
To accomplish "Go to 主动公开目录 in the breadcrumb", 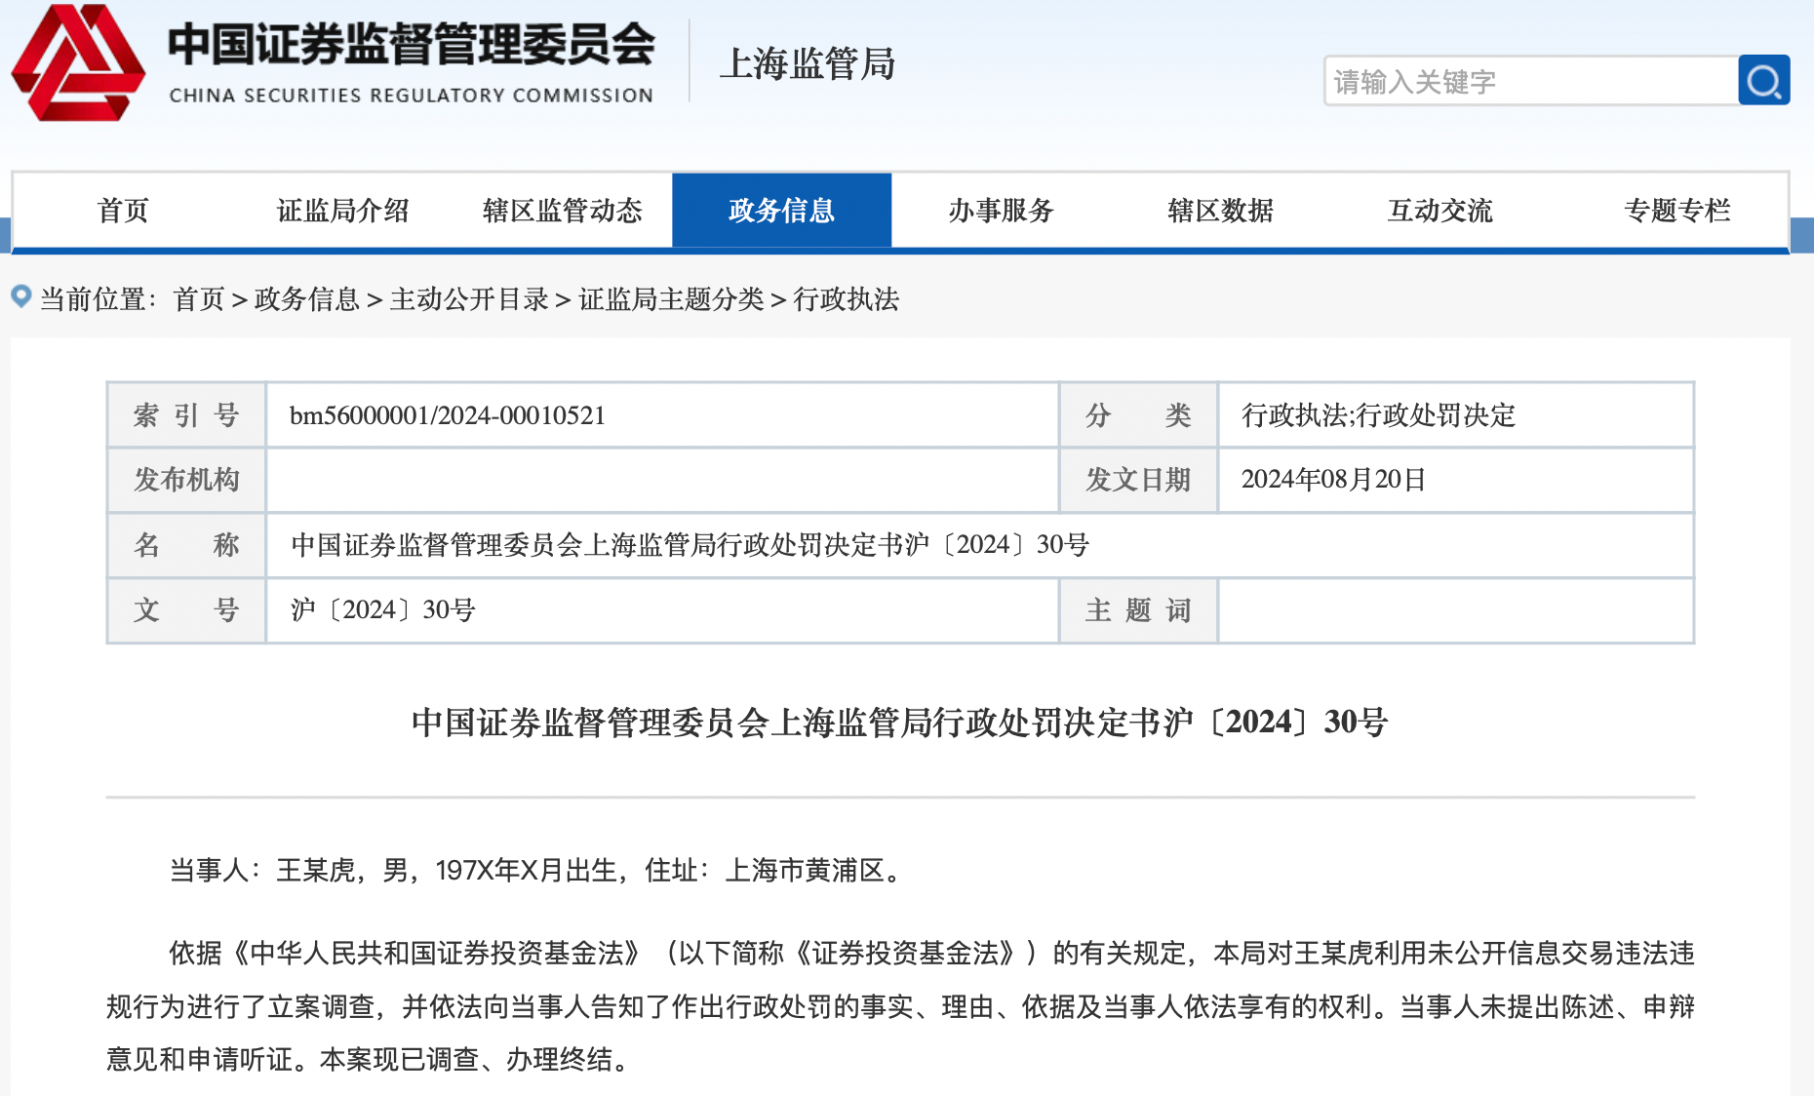I will (469, 299).
